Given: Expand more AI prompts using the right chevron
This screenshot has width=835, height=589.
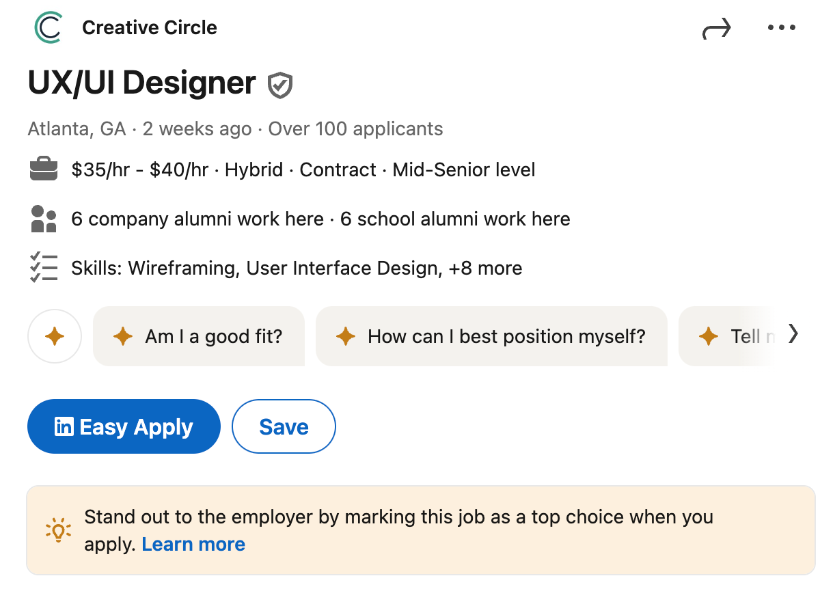Looking at the screenshot, I should click(794, 334).
